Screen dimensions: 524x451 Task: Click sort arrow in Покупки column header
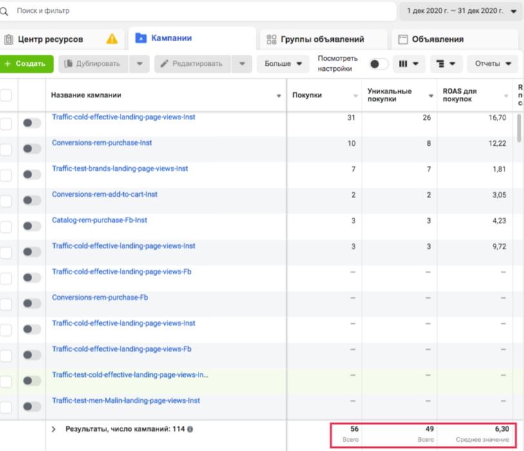tap(355, 96)
